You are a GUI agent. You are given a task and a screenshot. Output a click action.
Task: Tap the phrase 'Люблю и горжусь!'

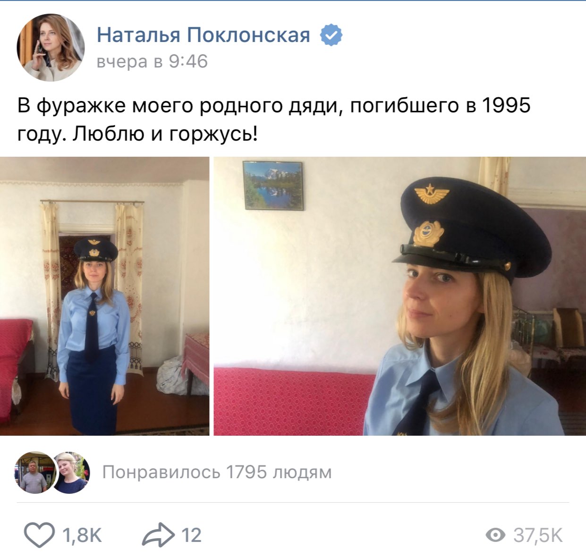pos(165,135)
